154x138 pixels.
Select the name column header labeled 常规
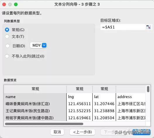[x=35, y=89]
